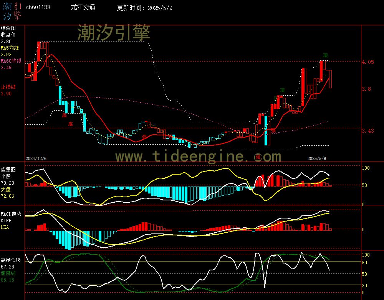This screenshot has width=384, height=300.
Task: Click the closing price value 3.80
Action: point(6,42)
